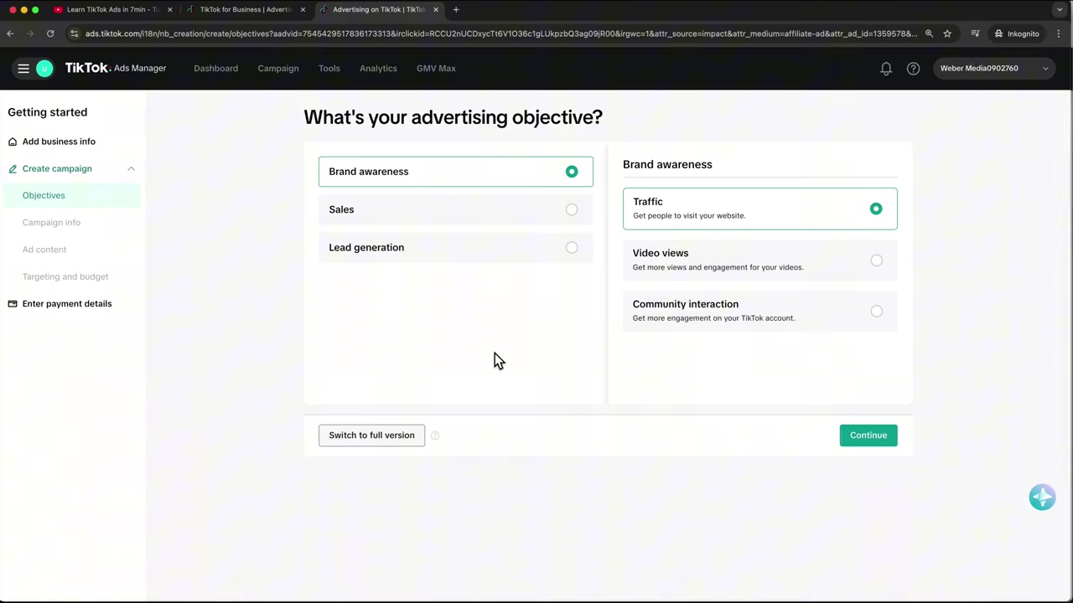
Task: Click the TikTok Ads Manager logo
Action: [x=116, y=68]
